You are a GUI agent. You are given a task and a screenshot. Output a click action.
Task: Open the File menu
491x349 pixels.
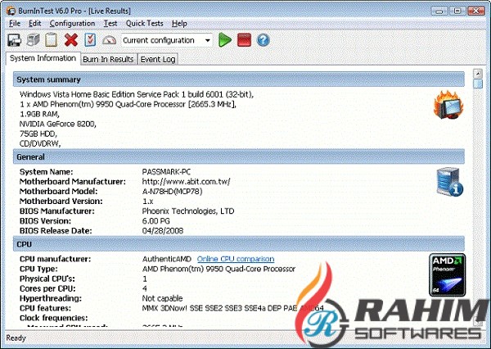point(15,24)
